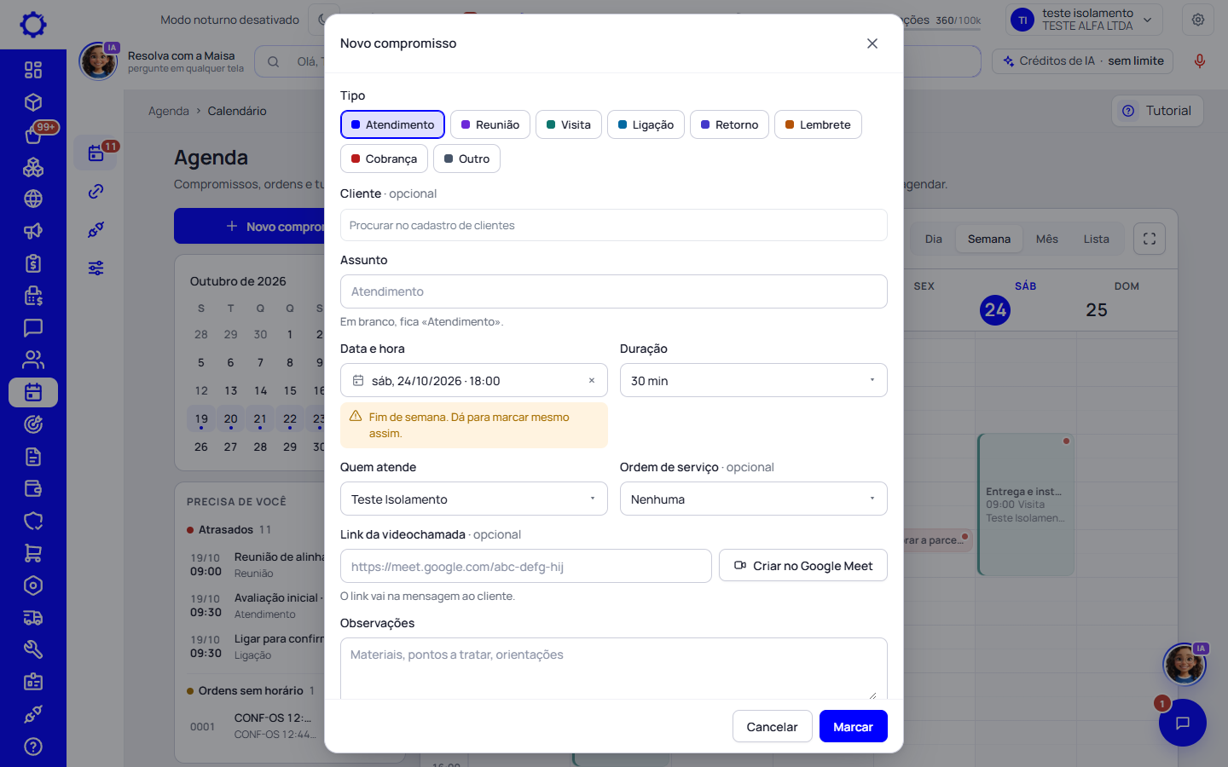Choose Retorno as the appointment type

[729, 124]
